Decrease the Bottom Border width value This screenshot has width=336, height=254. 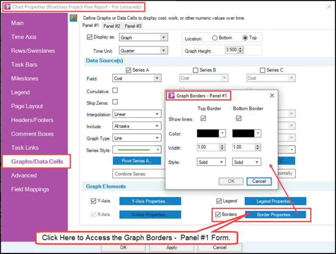(x=258, y=149)
